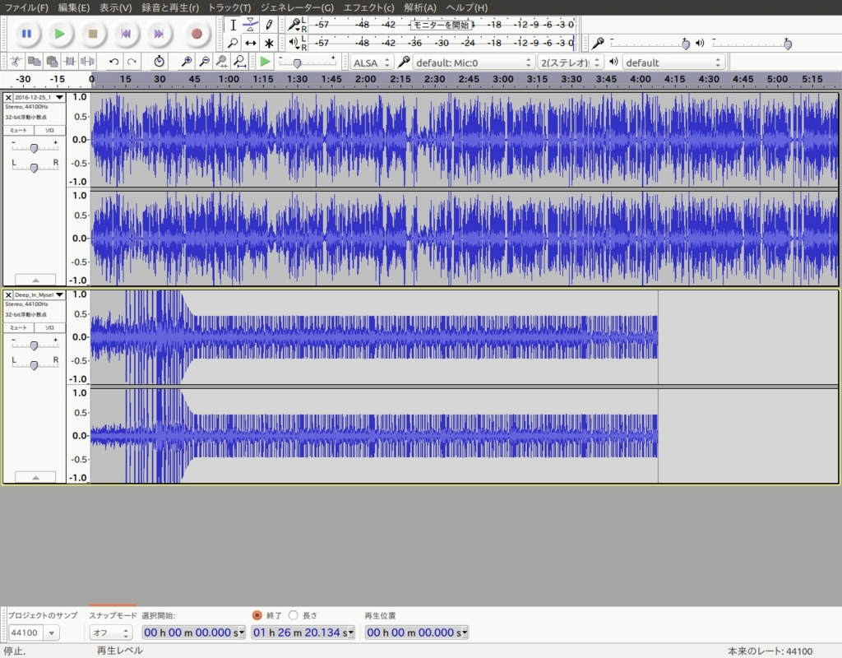Click the Paste icon in edit toolbar
The height and width of the screenshot is (658, 842).
[x=52, y=62]
